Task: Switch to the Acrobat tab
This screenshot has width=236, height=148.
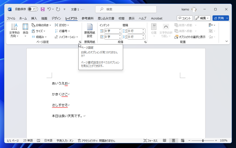Action: click(x=157, y=18)
